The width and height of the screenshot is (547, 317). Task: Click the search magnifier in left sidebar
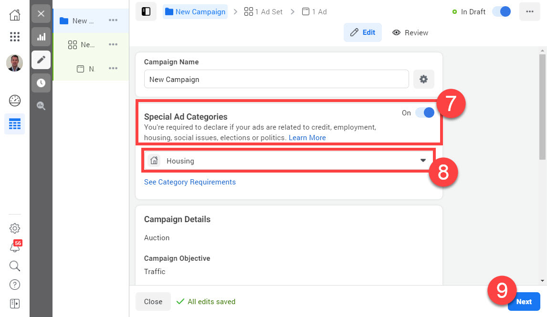(x=15, y=266)
